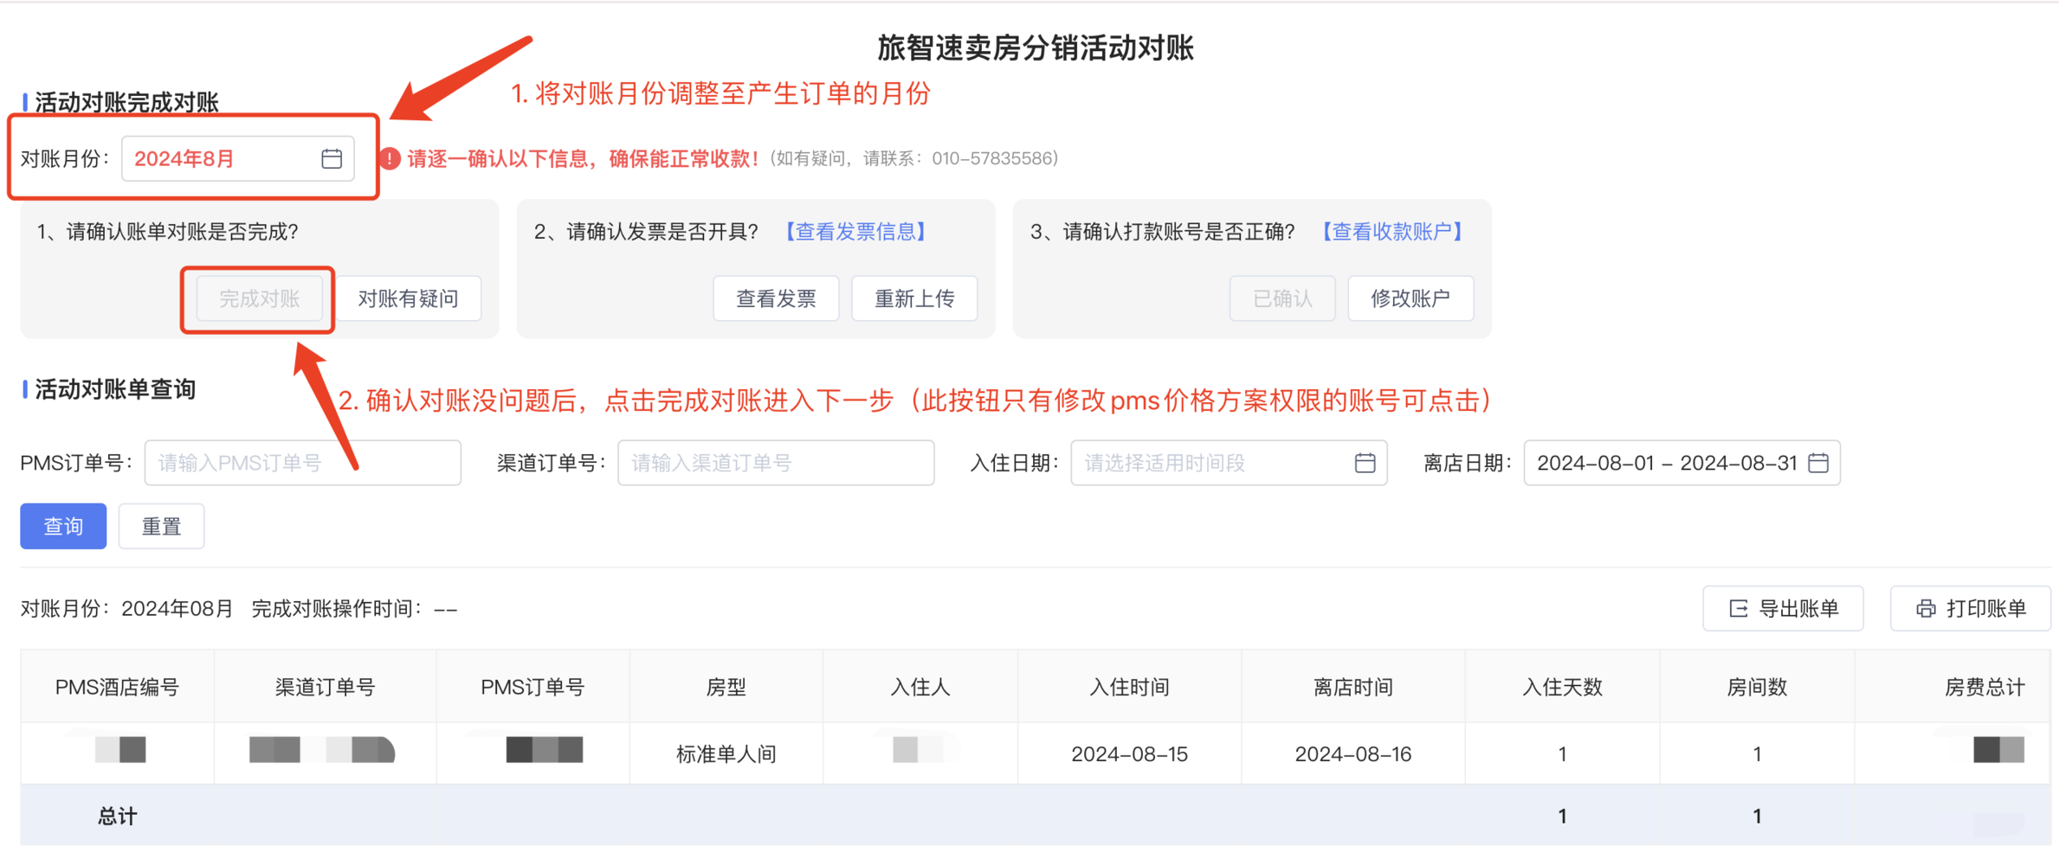Click the 2024-08-15 check-in cell
Screen dimensions: 2059x865
pos(1129,754)
